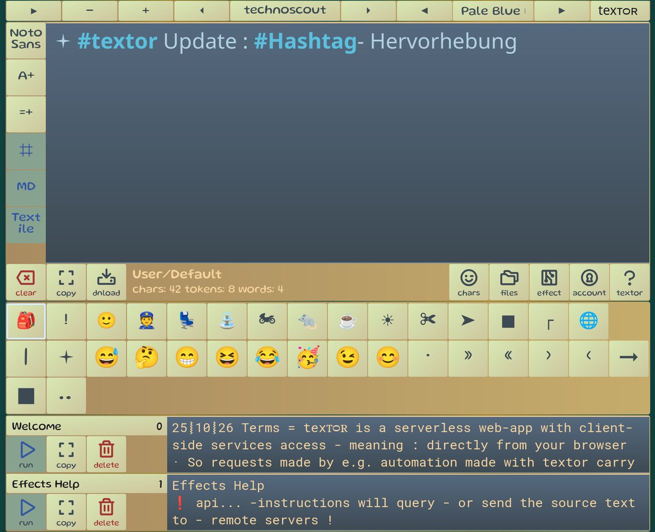The height and width of the screenshot is (532, 655).
Task: Click the A+ font size icon
Action: [x=26, y=76]
